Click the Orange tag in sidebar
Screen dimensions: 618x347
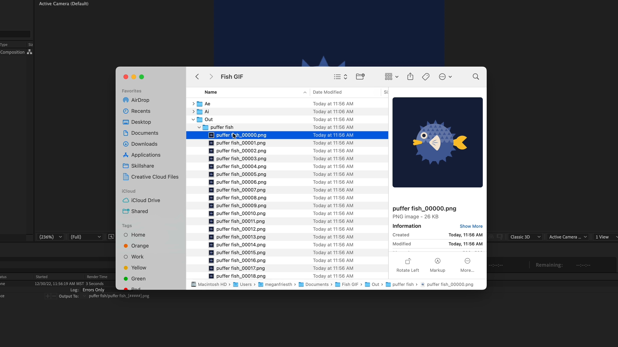(140, 246)
